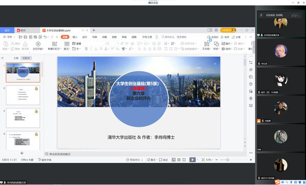Expand the slideshow play button arrow

[197, 160]
